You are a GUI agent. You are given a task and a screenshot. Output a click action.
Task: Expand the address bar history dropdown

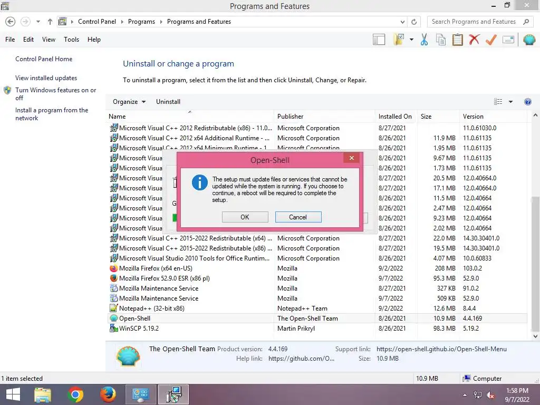point(402,22)
